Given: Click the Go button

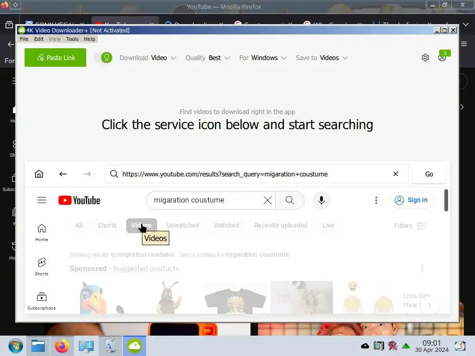Looking at the screenshot, I should pos(429,174).
